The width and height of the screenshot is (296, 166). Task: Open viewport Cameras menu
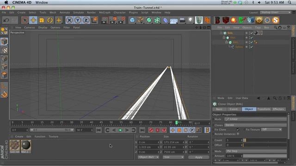tap(30, 28)
